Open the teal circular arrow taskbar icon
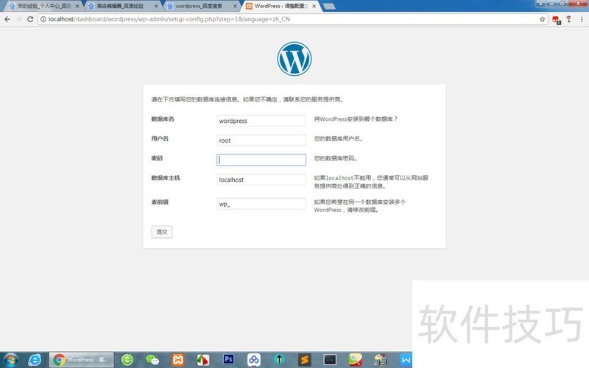Viewport: 589px width, 368px height. tap(279, 360)
